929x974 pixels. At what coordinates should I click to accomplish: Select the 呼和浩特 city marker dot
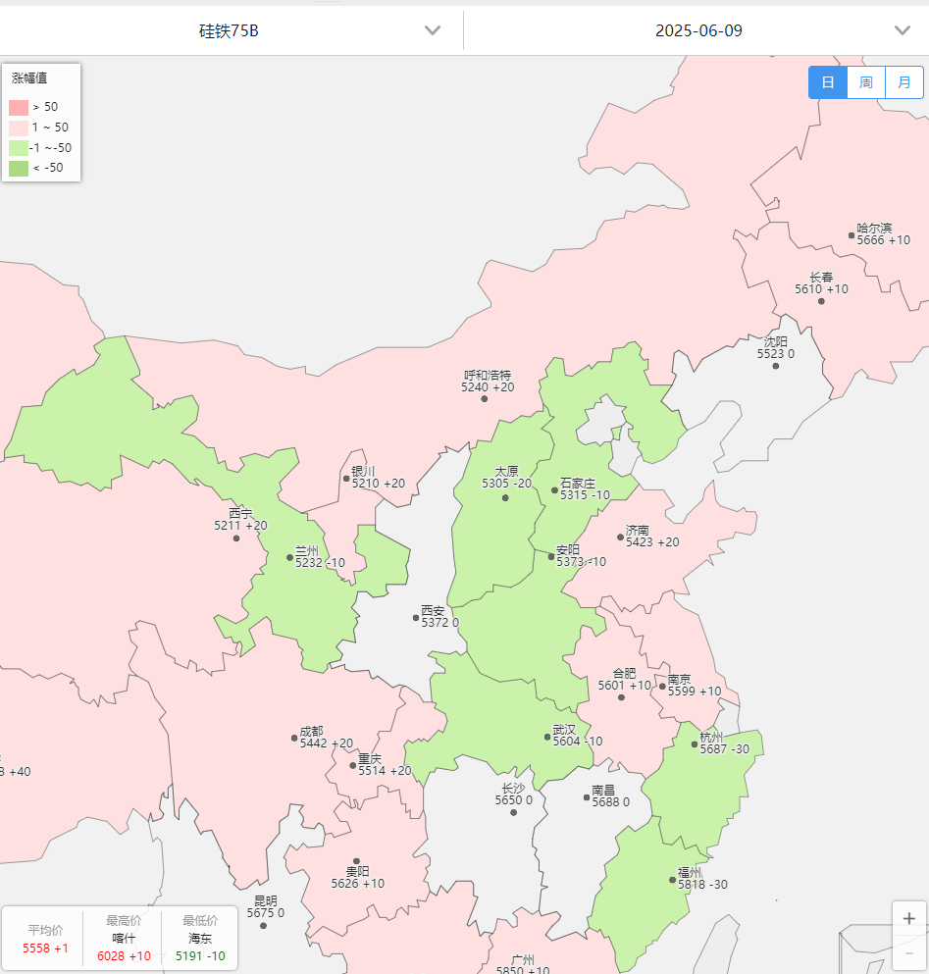[x=484, y=399]
